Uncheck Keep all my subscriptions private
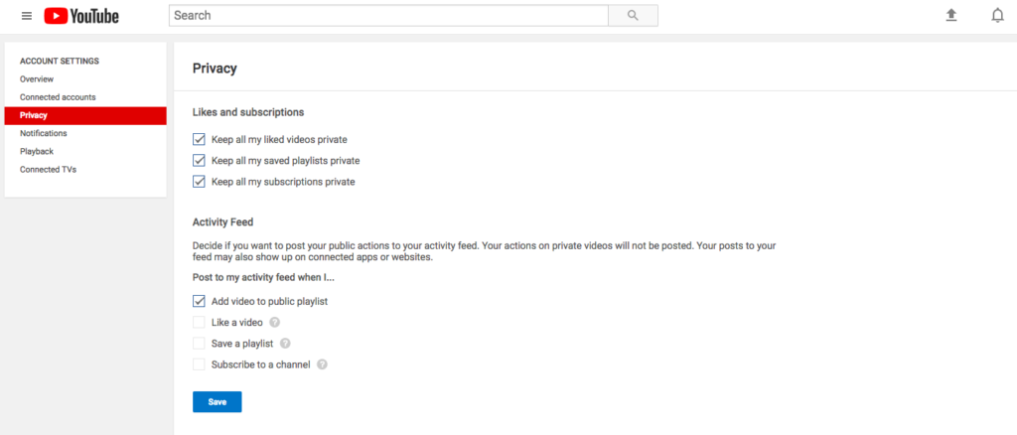 tap(199, 182)
